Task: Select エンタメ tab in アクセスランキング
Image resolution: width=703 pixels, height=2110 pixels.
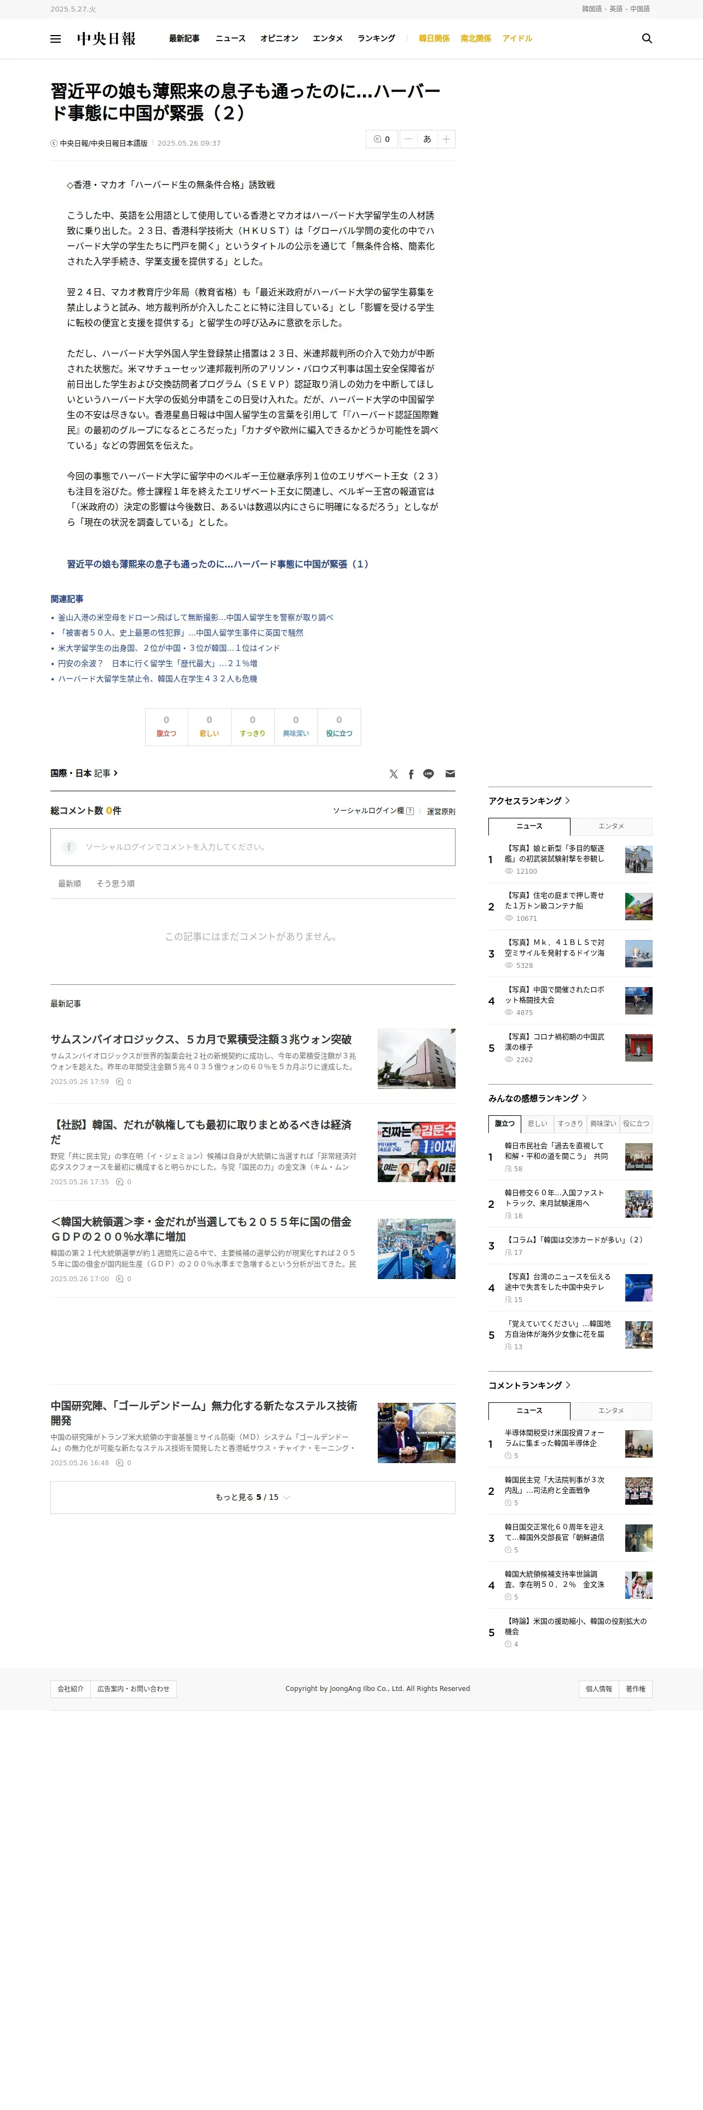Action: [x=612, y=827]
